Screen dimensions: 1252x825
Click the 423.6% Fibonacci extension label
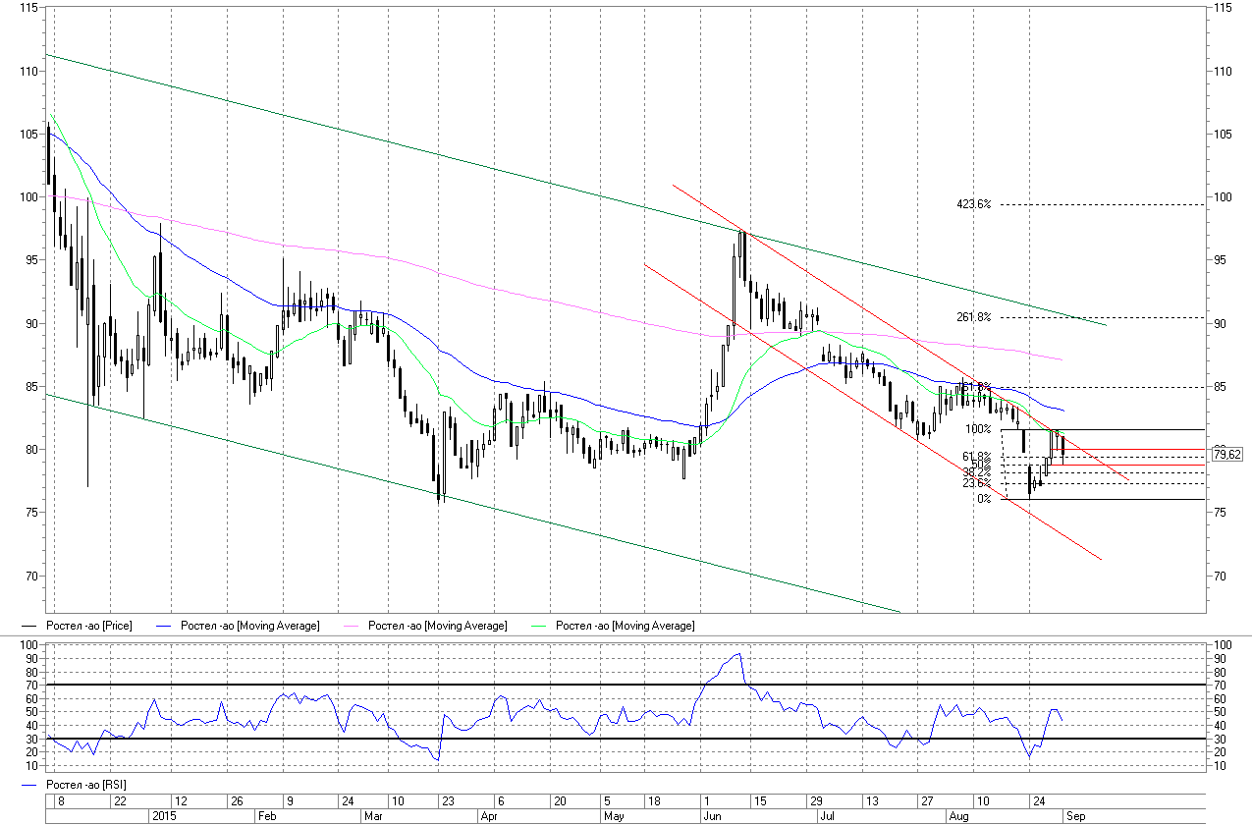tap(973, 204)
